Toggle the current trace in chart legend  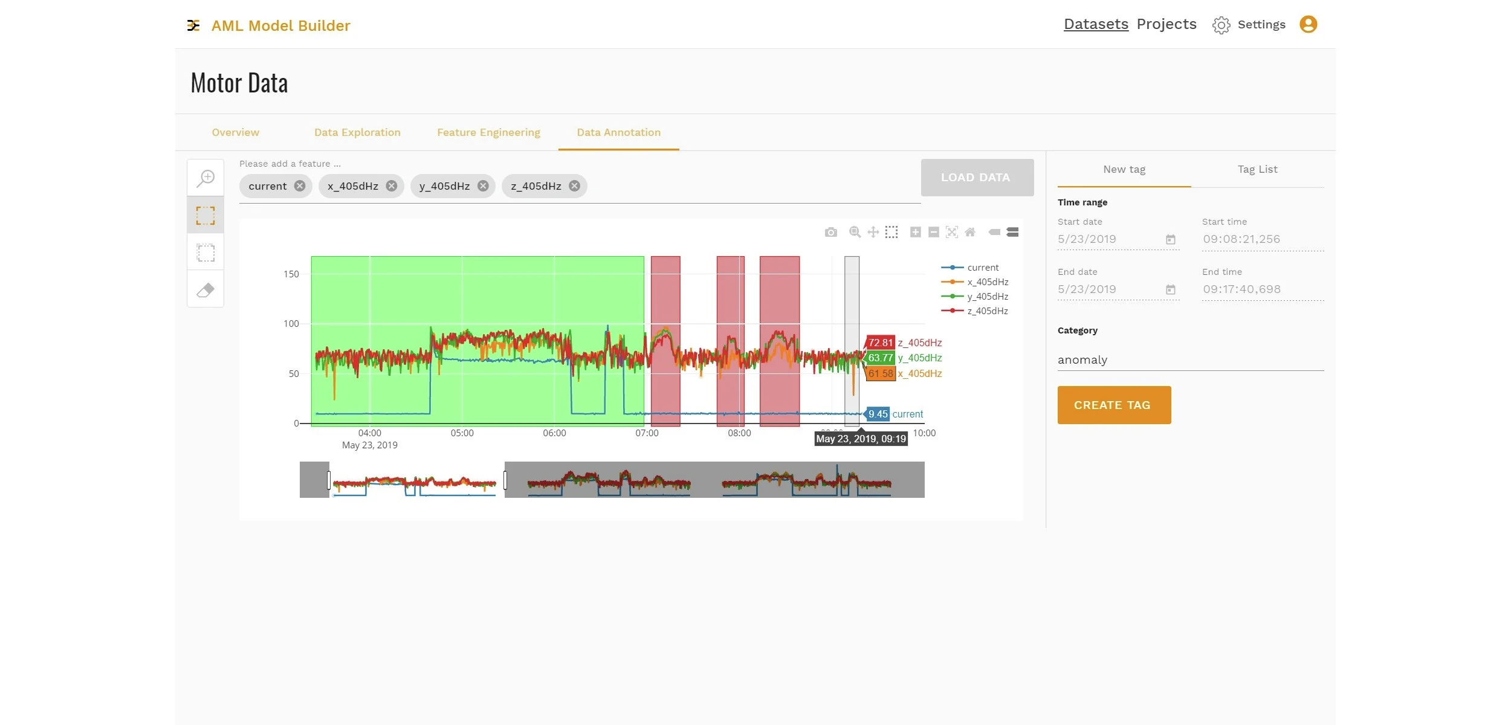[982, 268]
